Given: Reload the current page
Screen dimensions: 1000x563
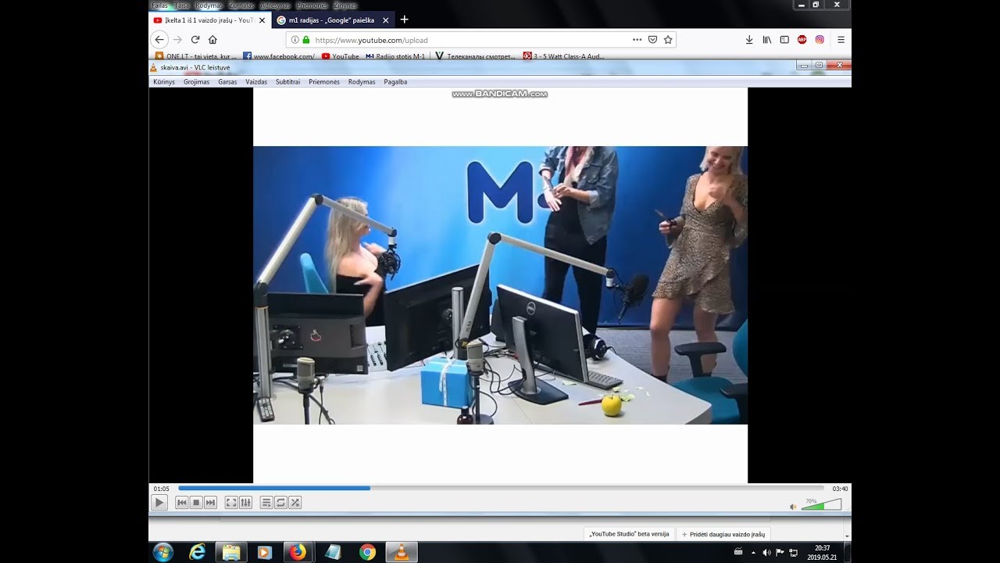Looking at the screenshot, I should tap(195, 40).
